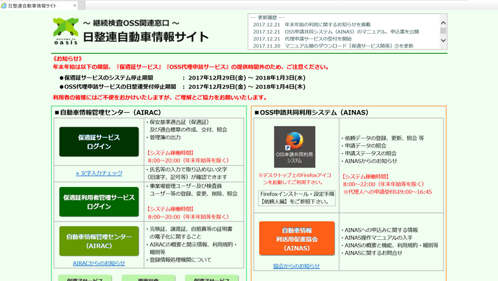This screenshot has width=498, height=281.
Task: Select the 日整連自動車情報サイト browser tab
Action: pyautogui.click(x=39, y=6)
